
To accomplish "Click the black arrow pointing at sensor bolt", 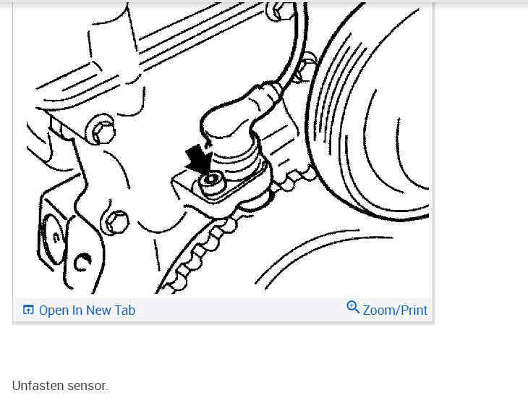I will coord(199,159).
